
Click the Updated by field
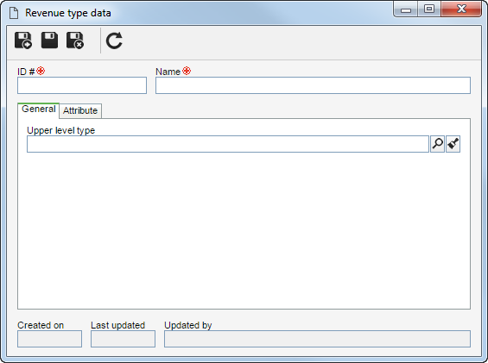click(x=317, y=339)
